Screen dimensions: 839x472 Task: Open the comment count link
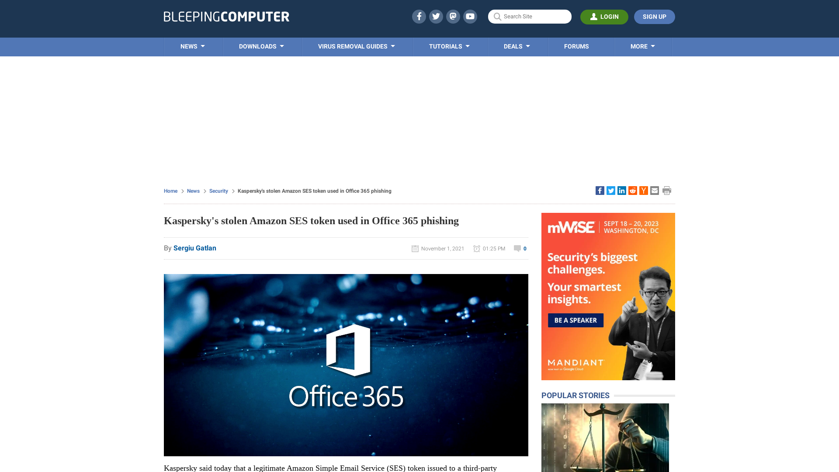tap(525, 249)
